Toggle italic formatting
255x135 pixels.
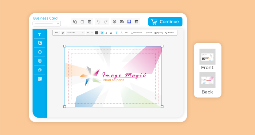[106, 33]
